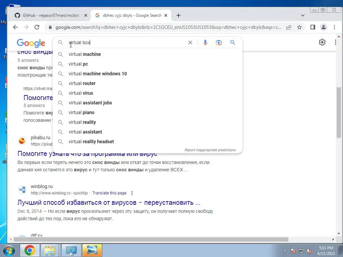The image size is (343, 257).
Task: Open Windows Explorer from taskbar
Action: coord(50,250)
